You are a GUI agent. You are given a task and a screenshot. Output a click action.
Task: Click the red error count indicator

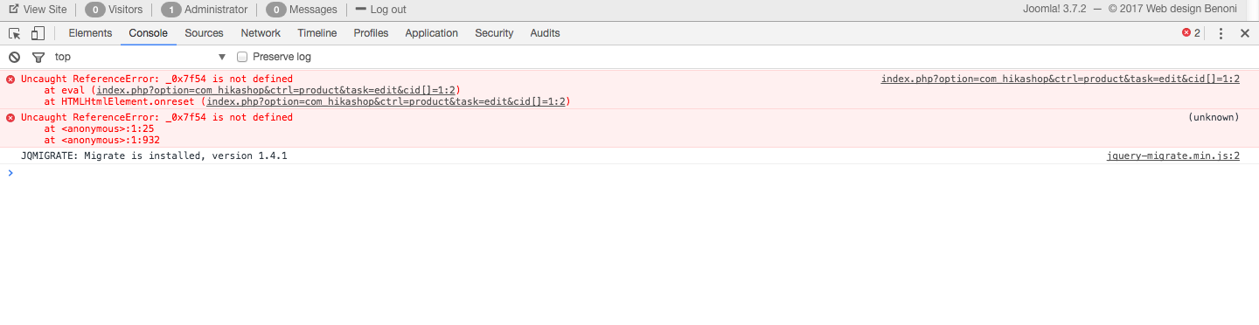click(1191, 33)
